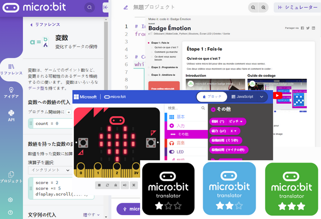Select Étape 1 : Fais-le in step list

(x=160, y=43)
